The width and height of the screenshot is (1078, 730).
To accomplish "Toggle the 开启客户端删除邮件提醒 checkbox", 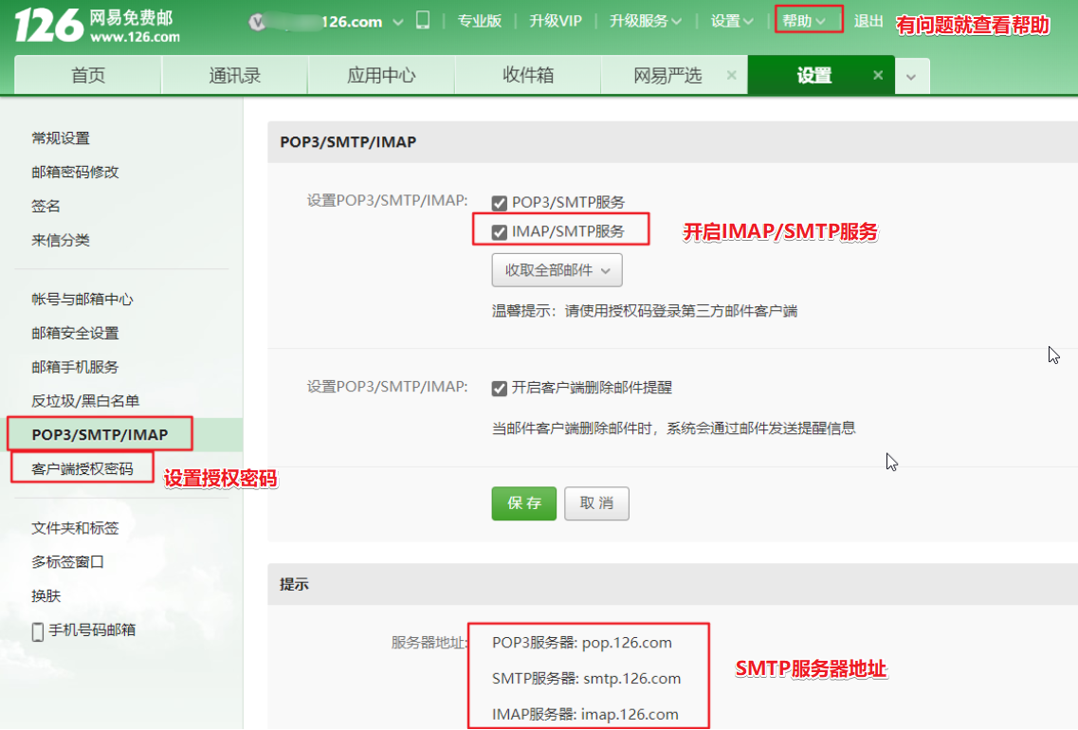I will click(499, 389).
